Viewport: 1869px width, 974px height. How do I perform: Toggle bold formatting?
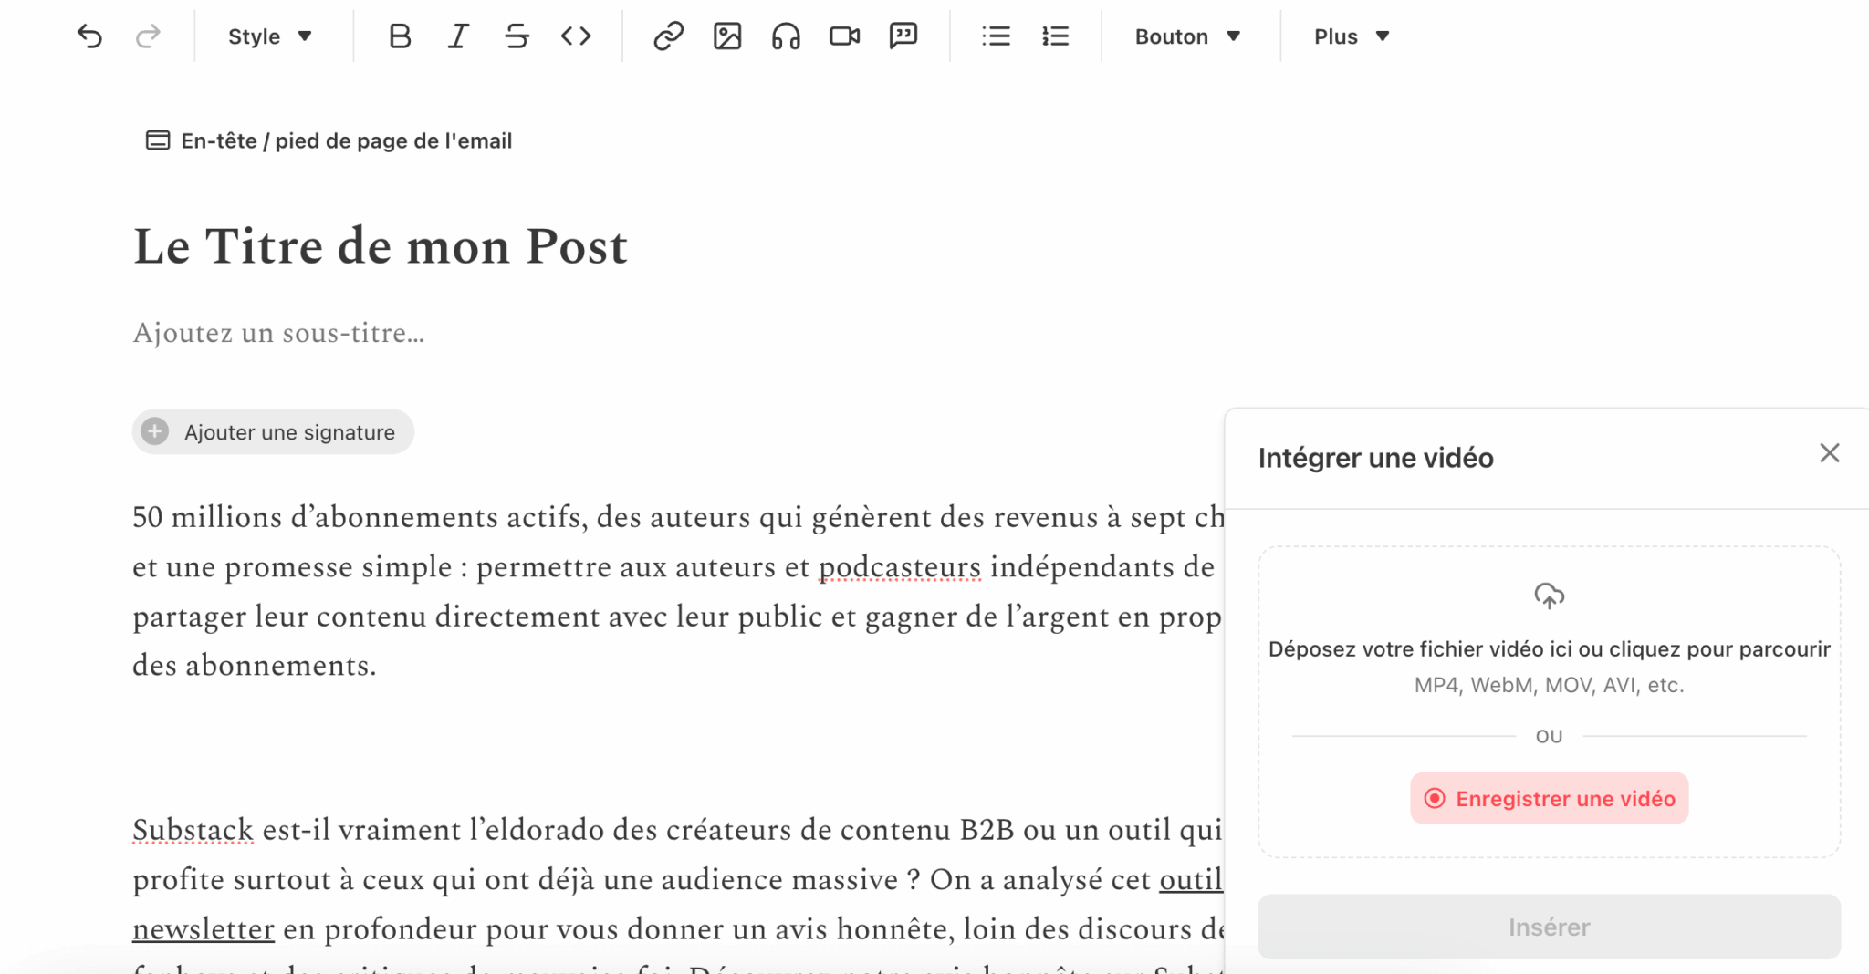pyautogui.click(x=400, y=36)
